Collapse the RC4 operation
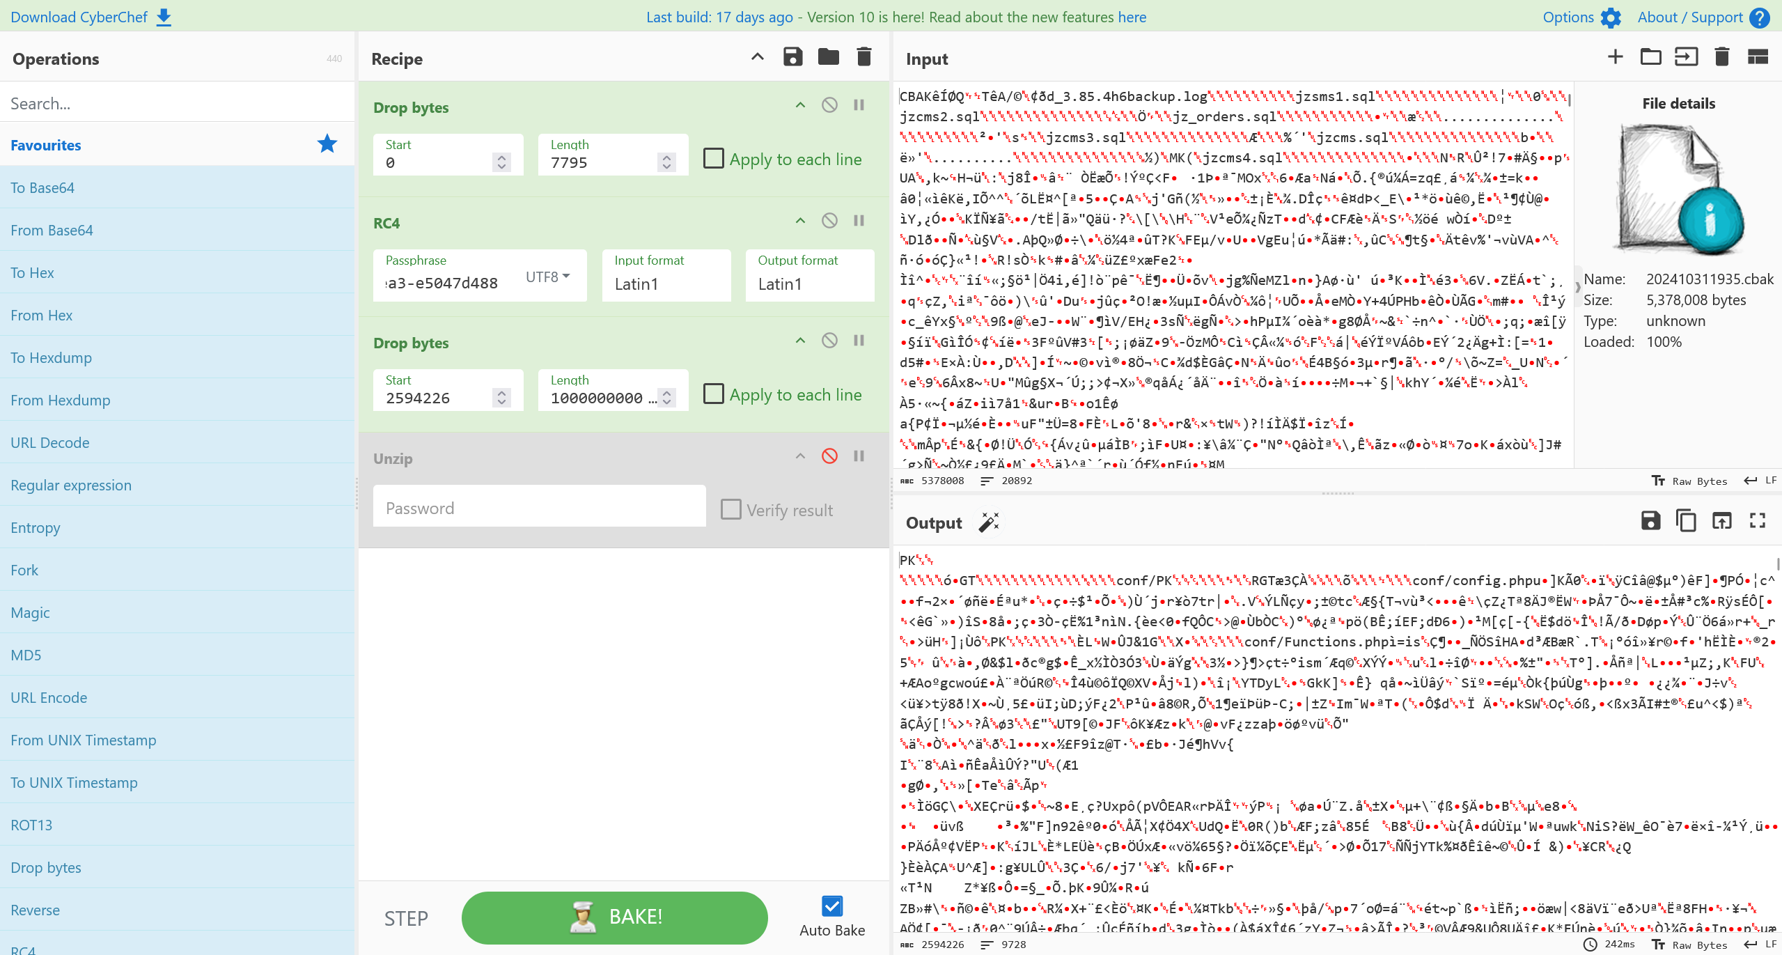 click(800, 221)
